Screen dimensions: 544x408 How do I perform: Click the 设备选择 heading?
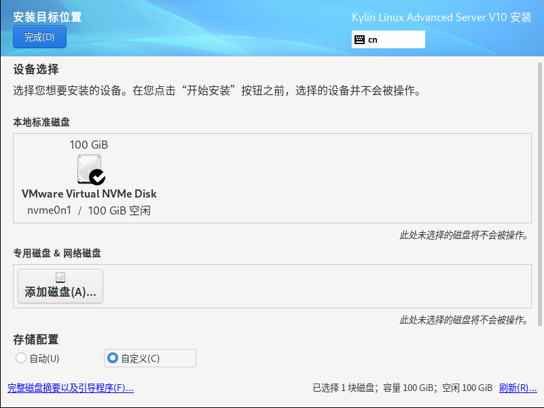[x=36, y=69]
